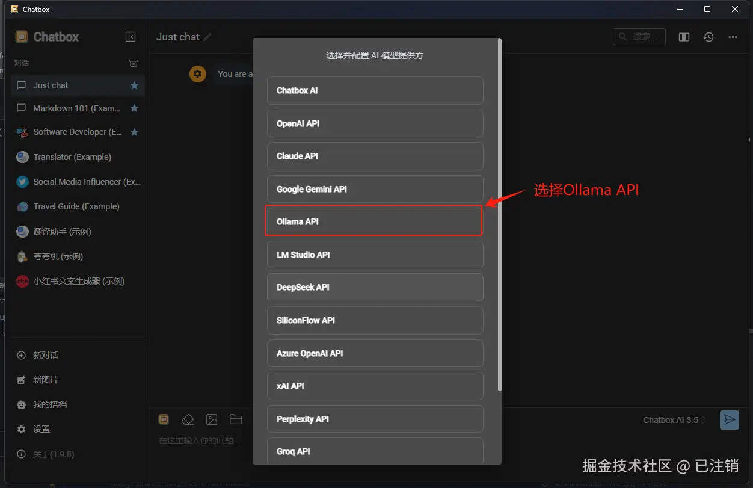
Task: Click the attach file folder icon
Action: pos(236,419)
